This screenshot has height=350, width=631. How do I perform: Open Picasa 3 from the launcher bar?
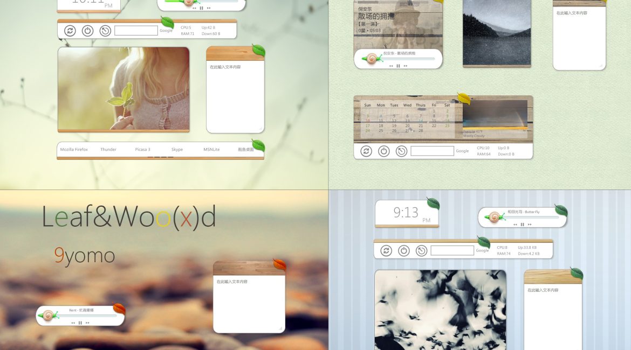[x=143, y=150]
